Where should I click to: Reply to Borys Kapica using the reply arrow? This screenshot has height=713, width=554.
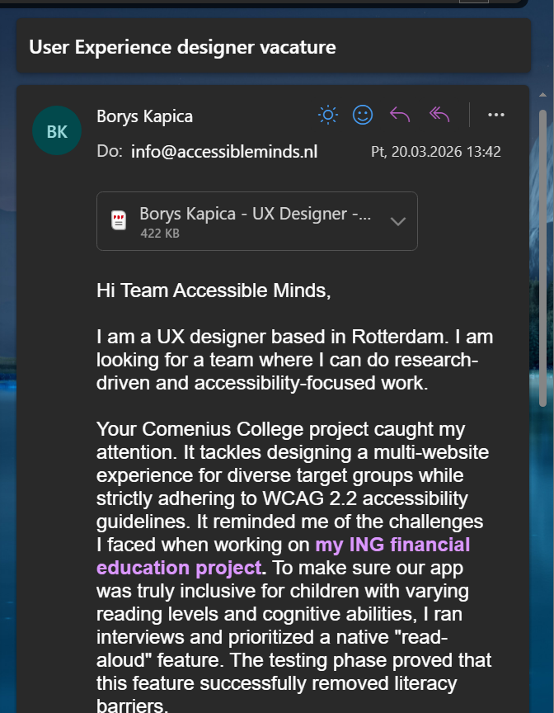[x=400, y=115]
